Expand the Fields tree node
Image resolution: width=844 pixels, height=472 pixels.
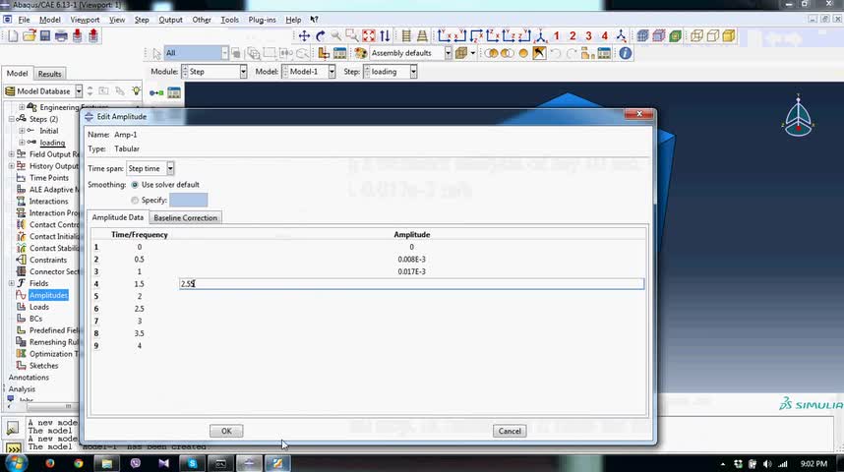click(11, 283)
